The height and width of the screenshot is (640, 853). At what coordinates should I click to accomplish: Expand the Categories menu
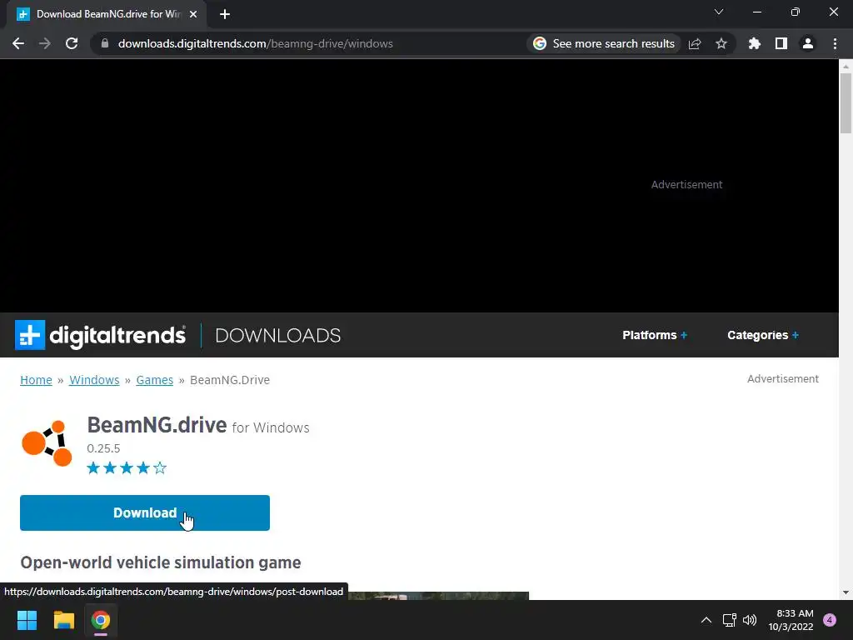coord(763,335)
